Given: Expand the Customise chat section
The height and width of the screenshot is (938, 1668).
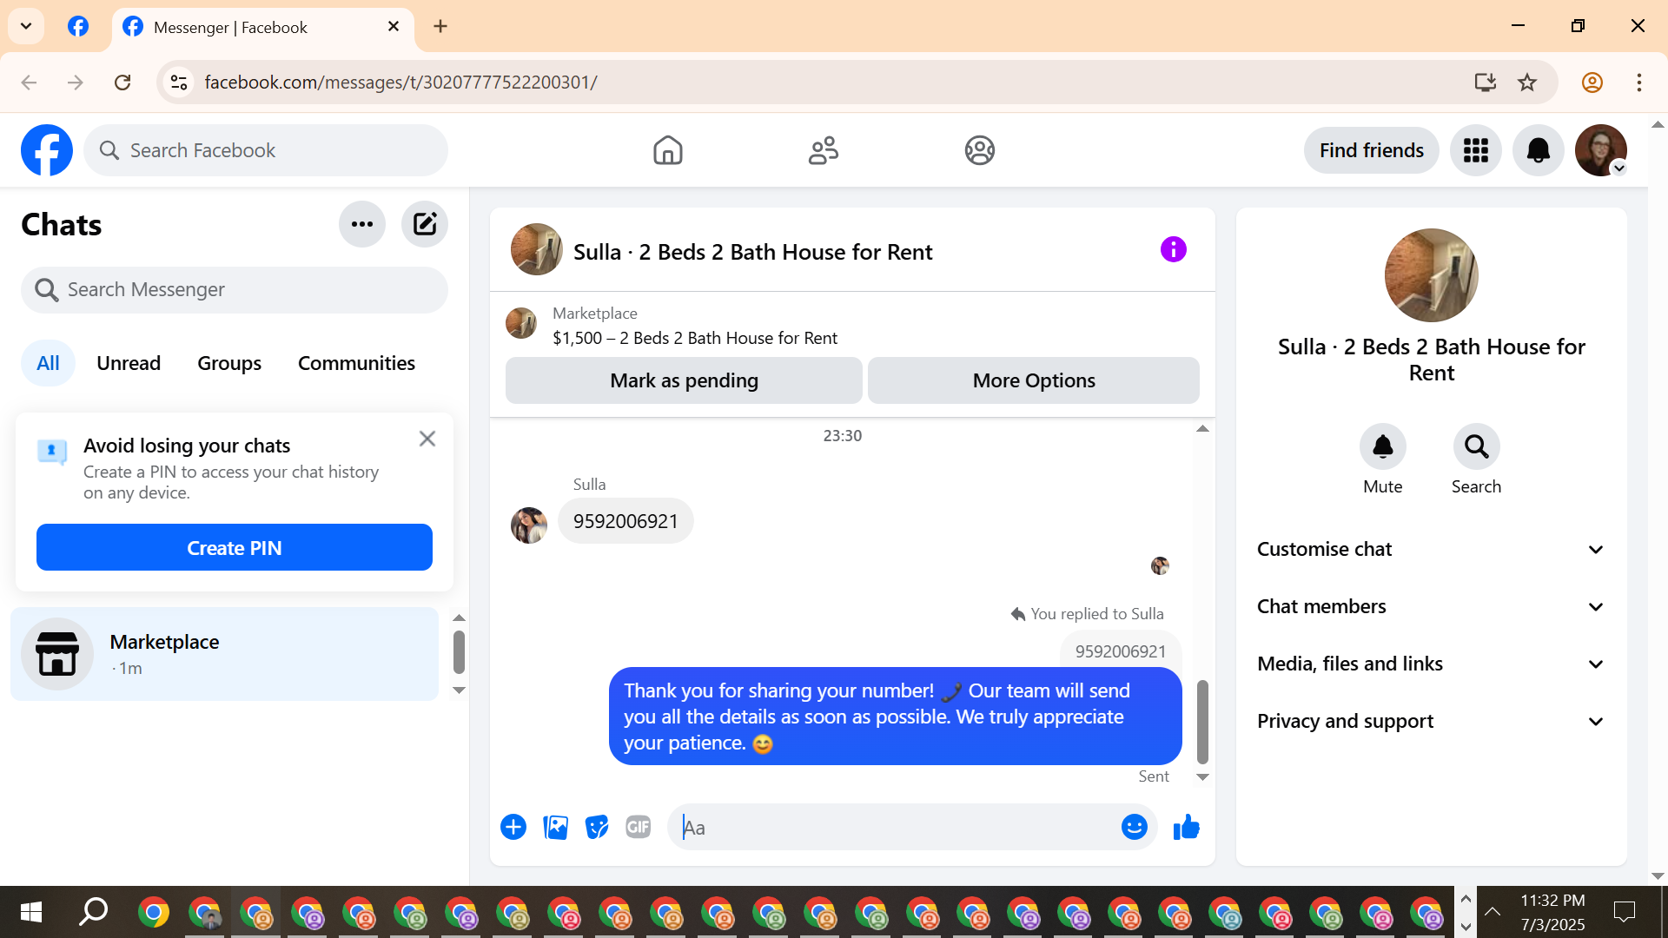Looking at the screenshot, I should point(1431,549).
